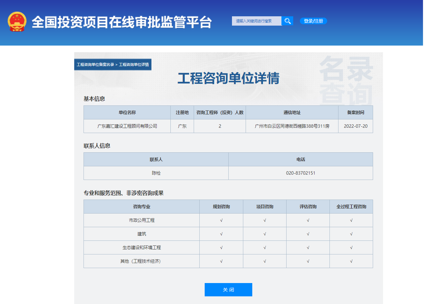Select the 工程咨询单位详情 page heading
The image size is (424, 304).
[228, 78]
